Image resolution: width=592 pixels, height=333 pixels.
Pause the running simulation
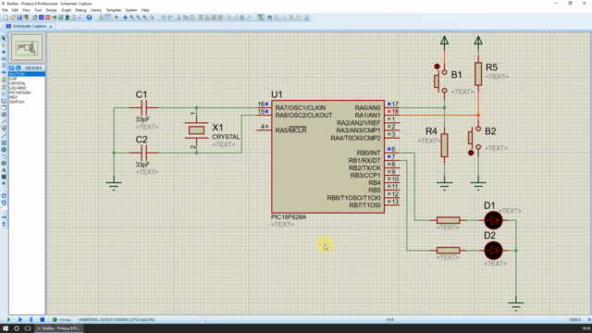click(x=31, y=320)
